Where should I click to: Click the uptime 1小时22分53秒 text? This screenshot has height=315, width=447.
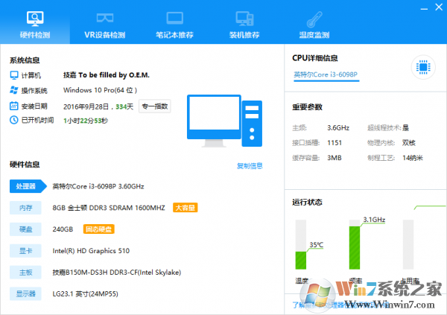coord(86,121)
